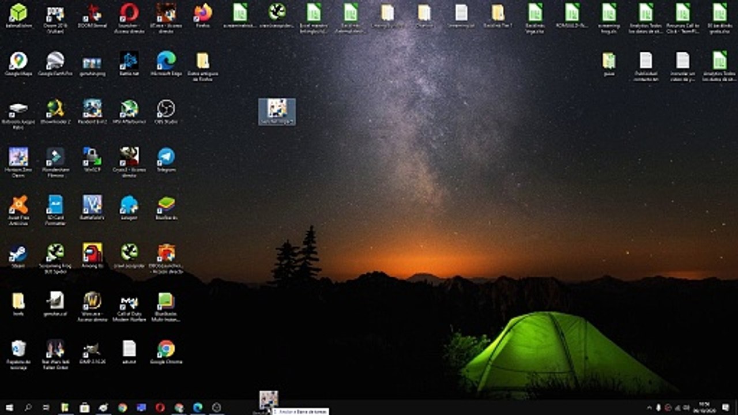Open the notification center icon
The width and height of the screenshot is (738, 415).
[725, 408]
